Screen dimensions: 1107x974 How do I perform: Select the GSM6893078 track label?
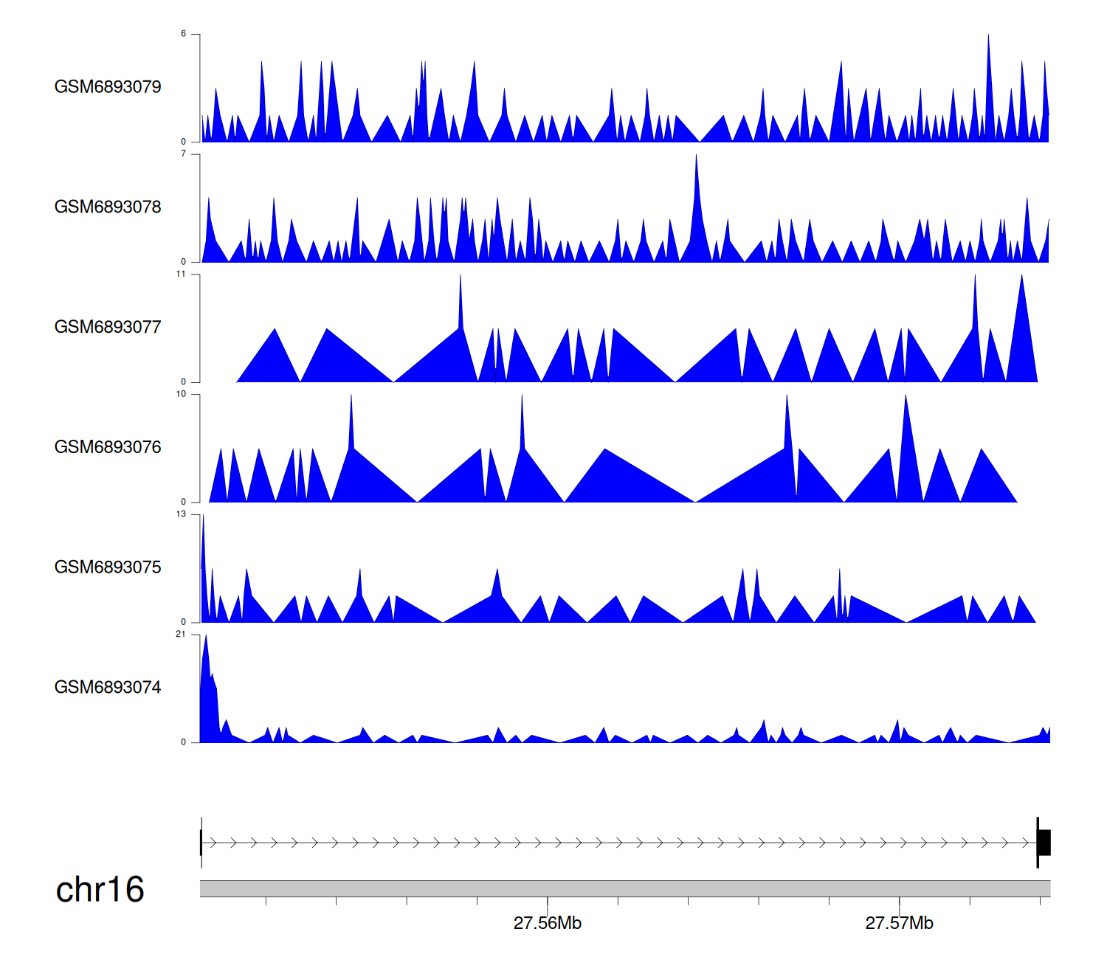point(108,207)
